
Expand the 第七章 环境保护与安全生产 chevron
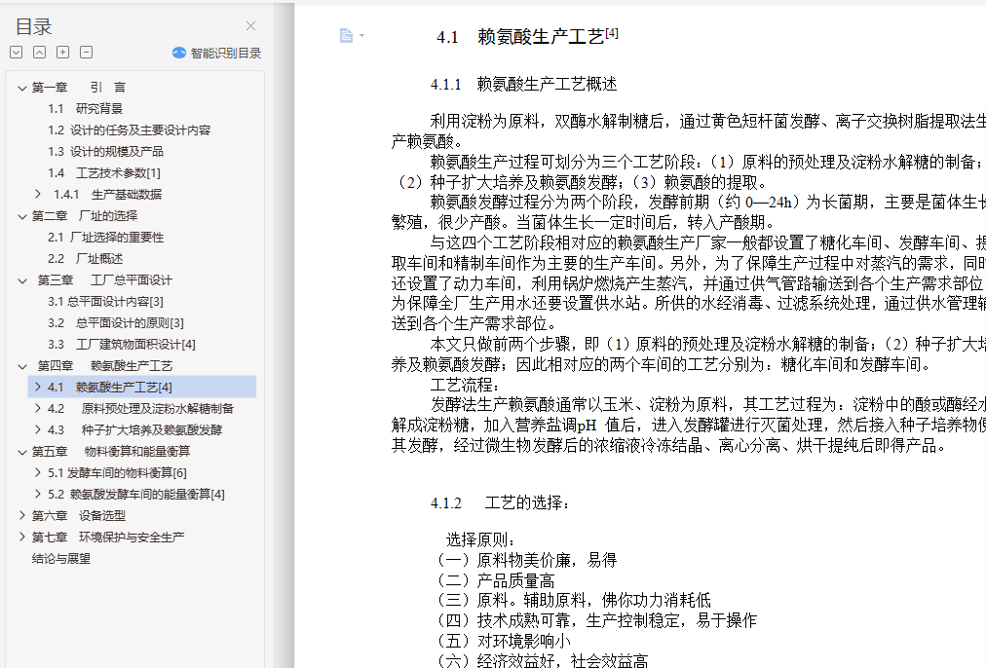[22, 537]
